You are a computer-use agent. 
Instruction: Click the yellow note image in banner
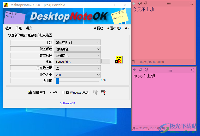tap(120, 16)
